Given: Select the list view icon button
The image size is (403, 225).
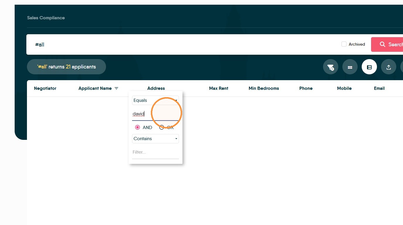Looking at the screenshot, I should click(x=369, y=67).
